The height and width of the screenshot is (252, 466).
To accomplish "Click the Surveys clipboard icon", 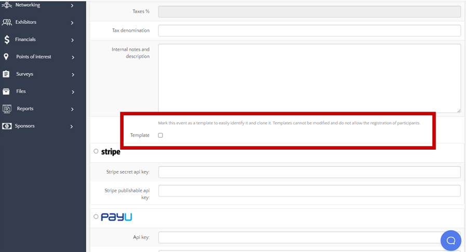I will pyautogui.click(x=6, y=74).
